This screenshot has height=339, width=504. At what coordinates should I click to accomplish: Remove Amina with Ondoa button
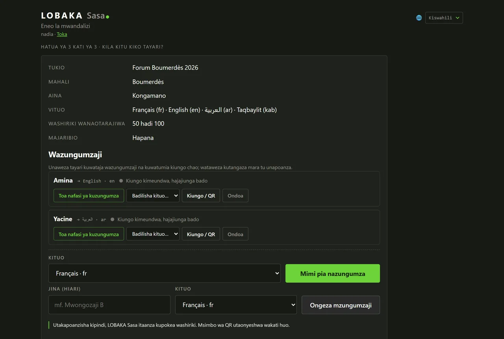[x=235, y=196]
